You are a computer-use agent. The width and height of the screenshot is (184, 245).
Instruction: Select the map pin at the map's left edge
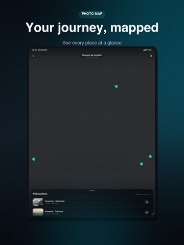click(x=34, y=159)
